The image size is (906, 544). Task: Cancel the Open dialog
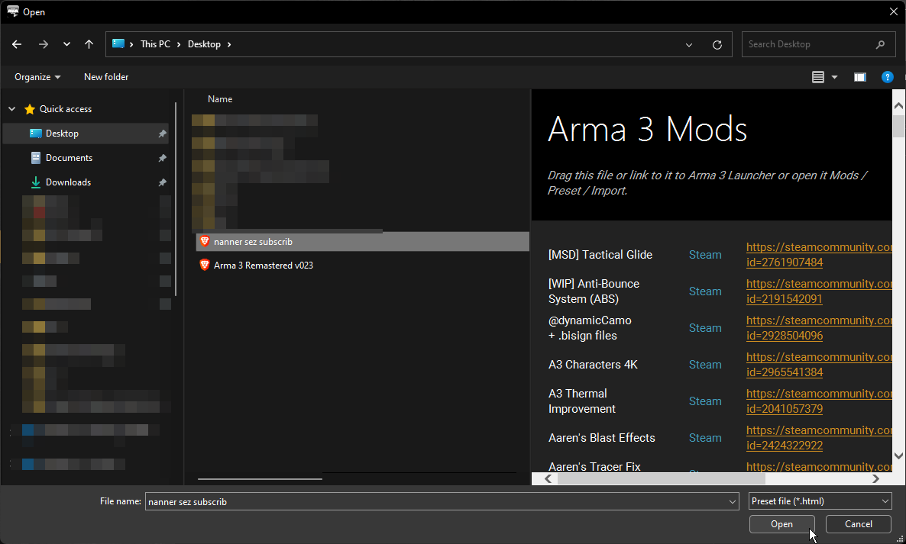[x=858, y=524]
